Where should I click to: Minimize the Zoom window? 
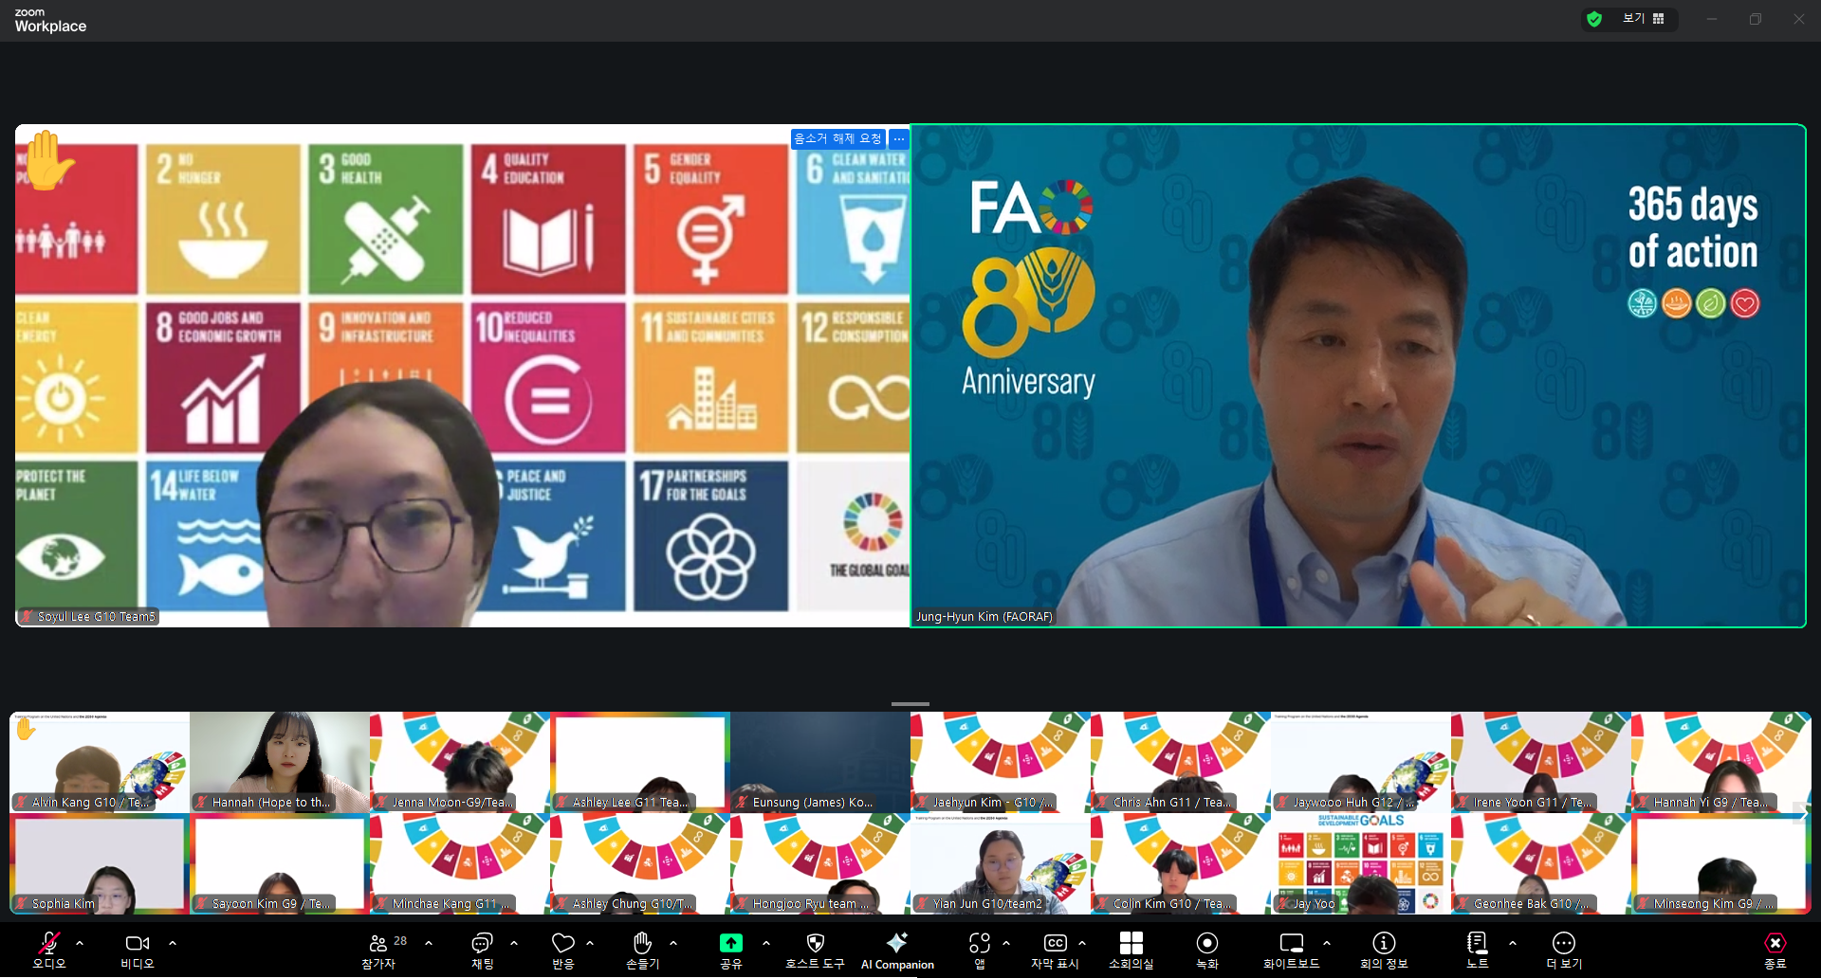tap(1712, 19)
